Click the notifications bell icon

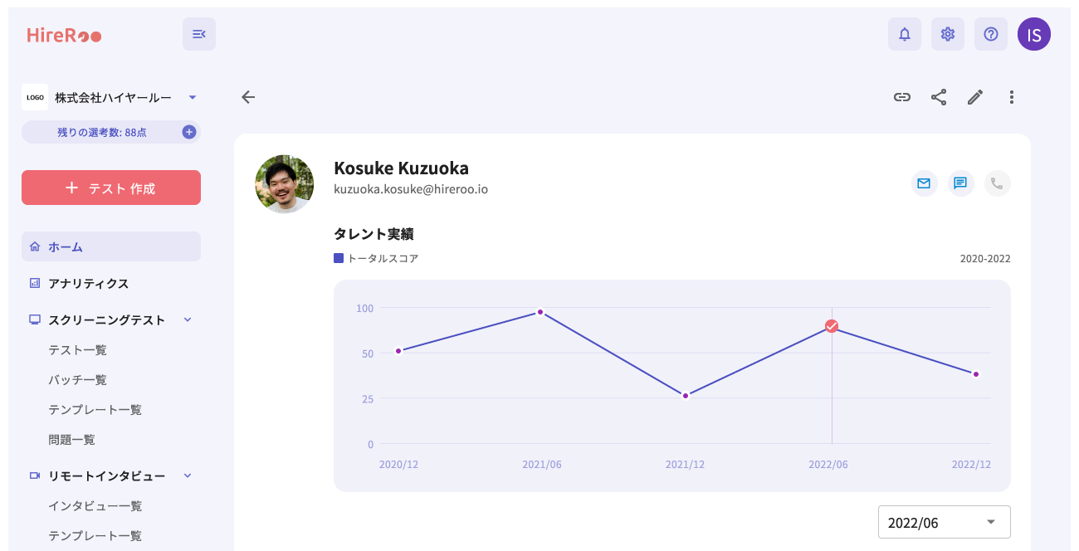[905, 34]
